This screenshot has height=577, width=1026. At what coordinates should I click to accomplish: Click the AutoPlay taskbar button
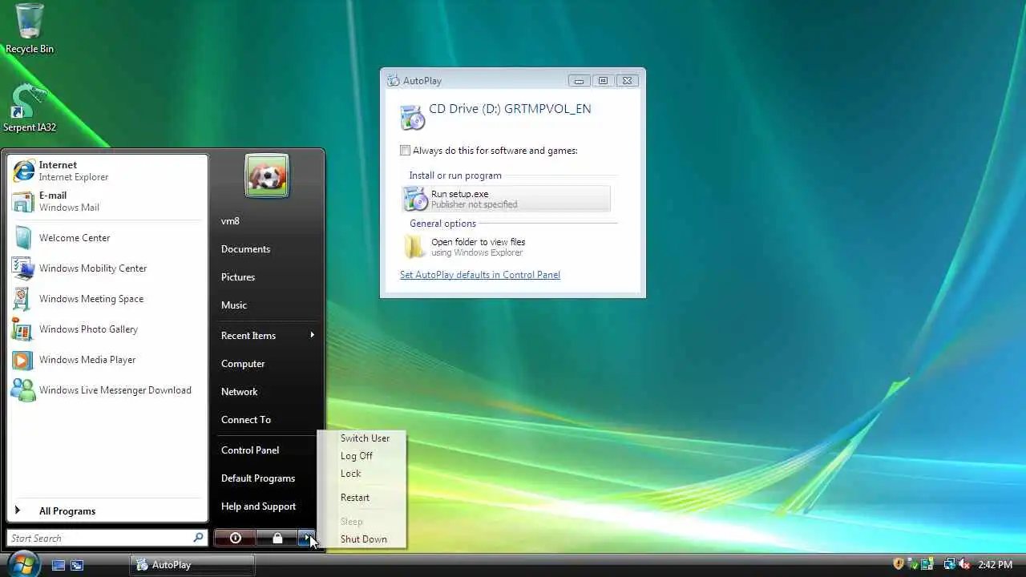tap(192, 565)
